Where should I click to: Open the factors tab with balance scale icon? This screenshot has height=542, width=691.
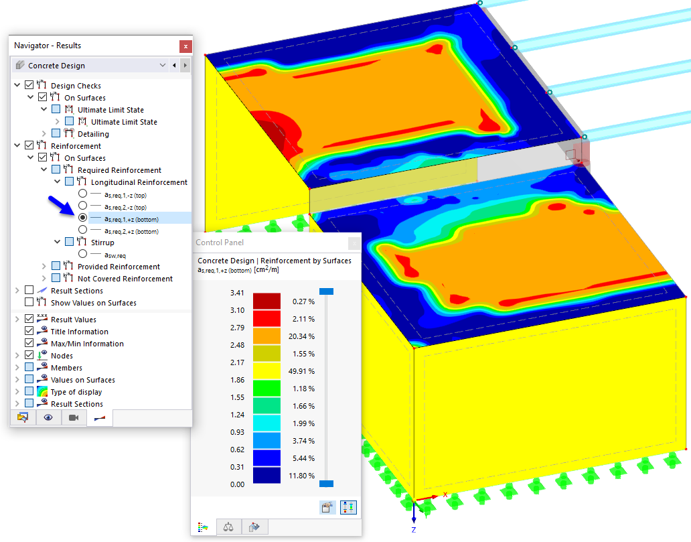[x=228, y=527]
